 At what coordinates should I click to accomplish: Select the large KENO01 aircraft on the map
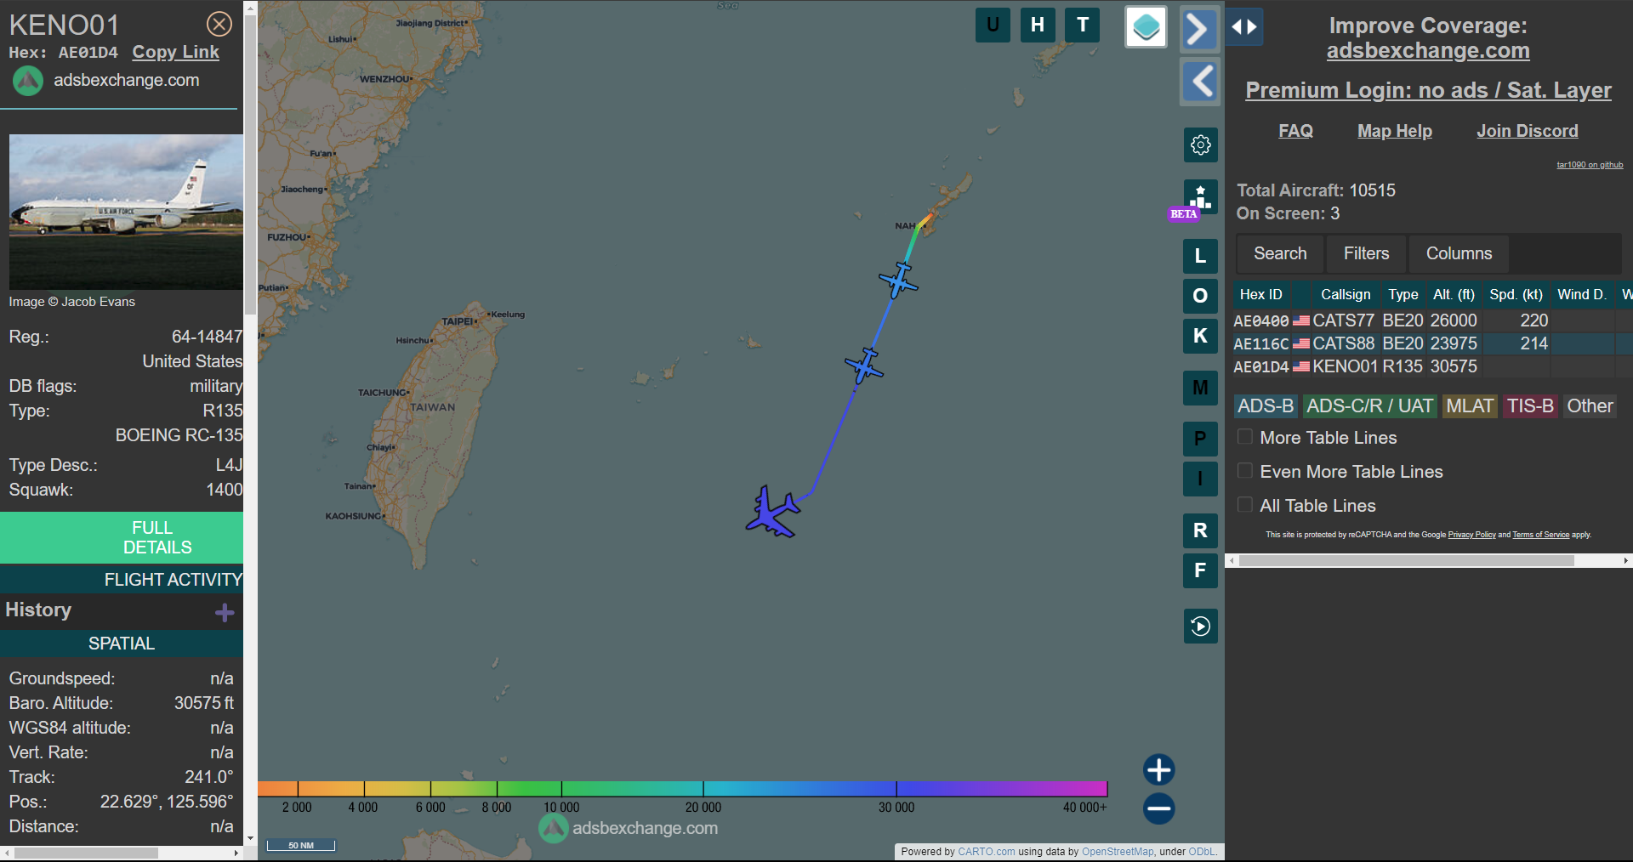772,512
